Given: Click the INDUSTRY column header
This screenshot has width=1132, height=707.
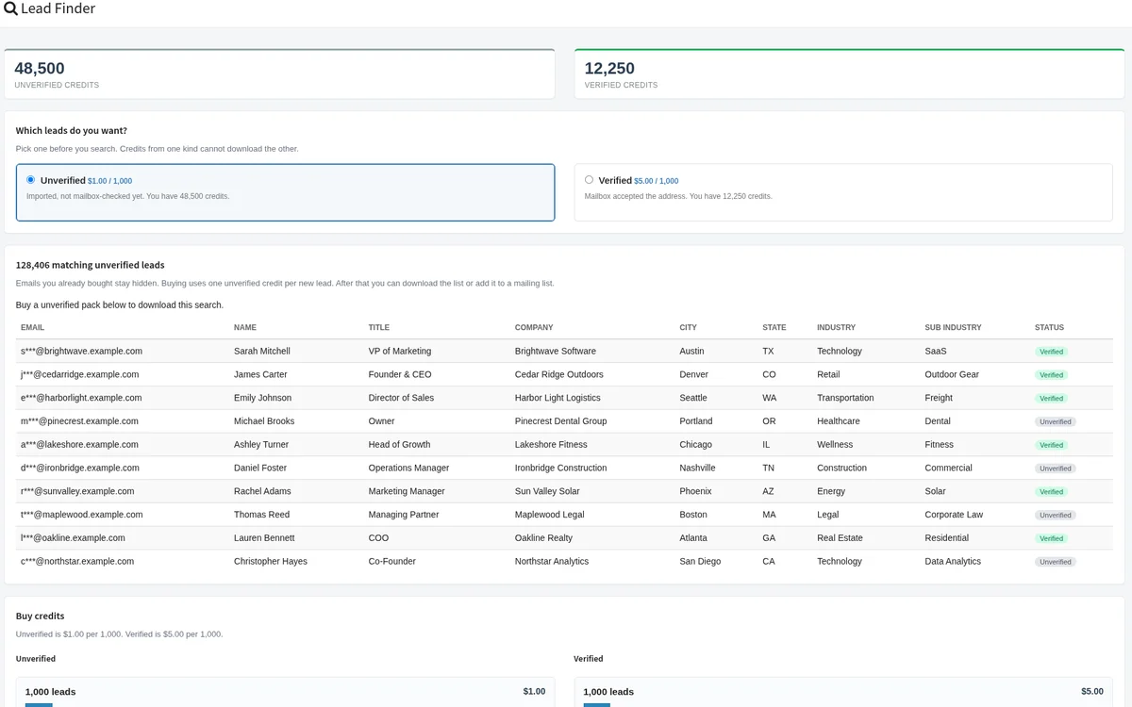Looking at the screenshot, I should point(837,328).
